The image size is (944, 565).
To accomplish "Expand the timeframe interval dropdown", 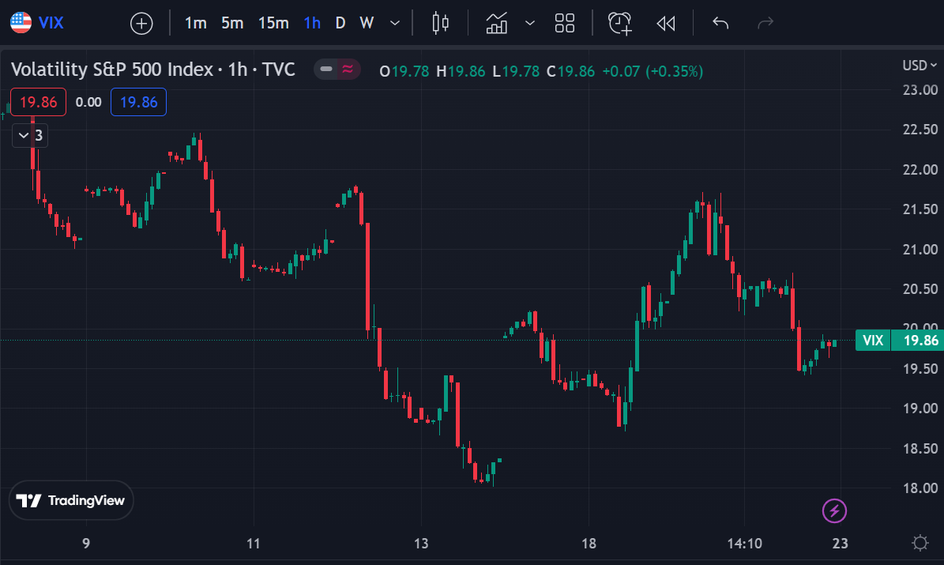I will point(395,23).
